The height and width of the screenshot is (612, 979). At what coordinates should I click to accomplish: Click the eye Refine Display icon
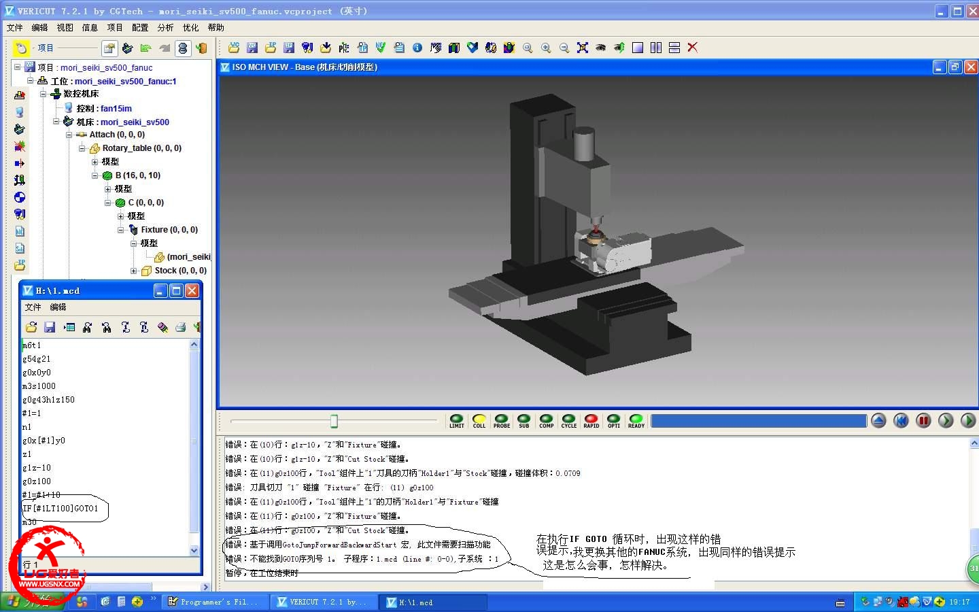(x=601, y=48)
